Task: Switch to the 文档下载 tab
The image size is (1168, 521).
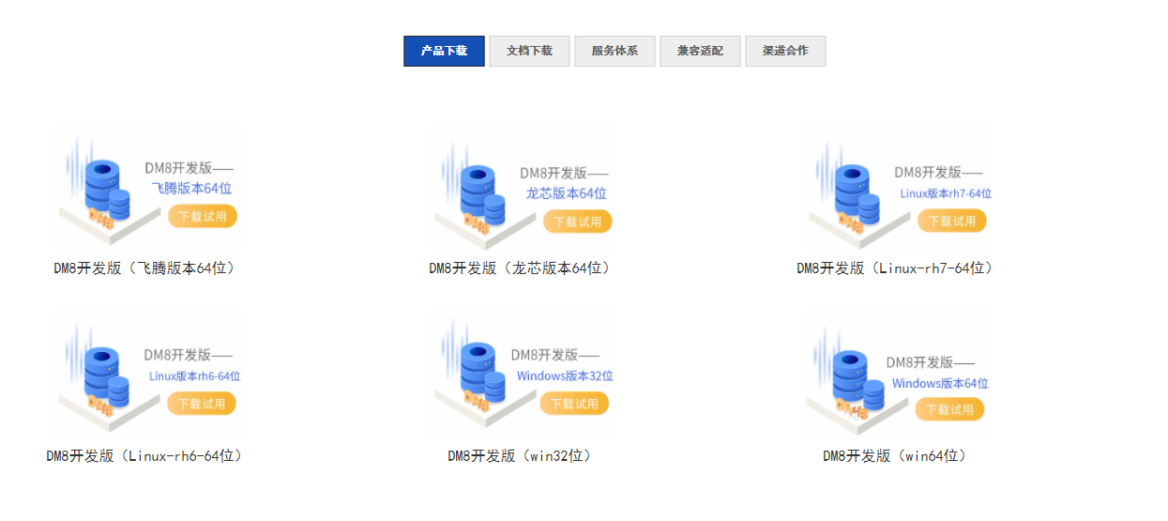Action: coord(529,51)
